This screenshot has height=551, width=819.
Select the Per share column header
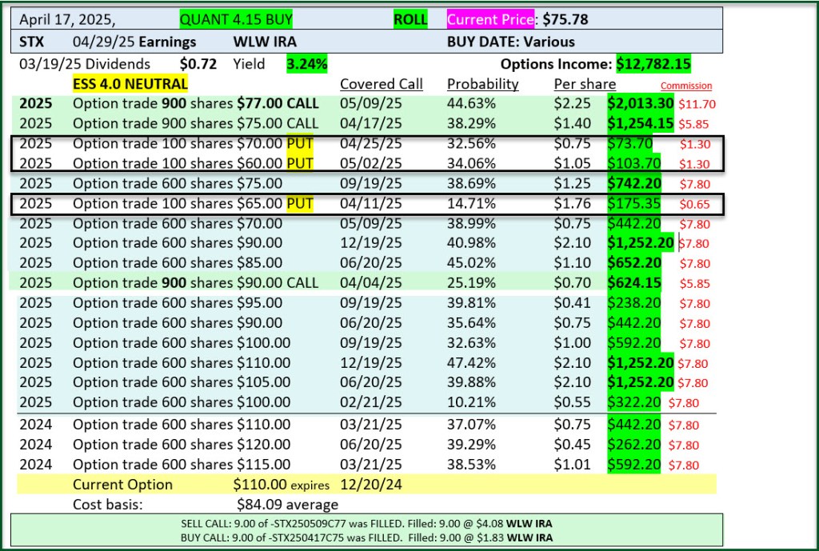(585, 84)
